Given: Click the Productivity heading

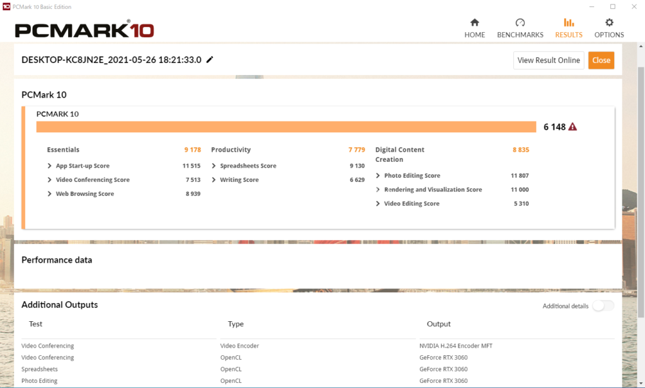Looking at the screenshot, I should 231,150.
